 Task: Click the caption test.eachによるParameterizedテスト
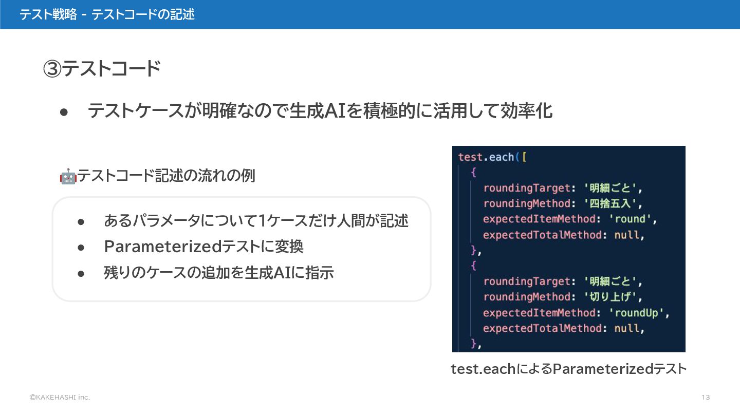point(568,369)
